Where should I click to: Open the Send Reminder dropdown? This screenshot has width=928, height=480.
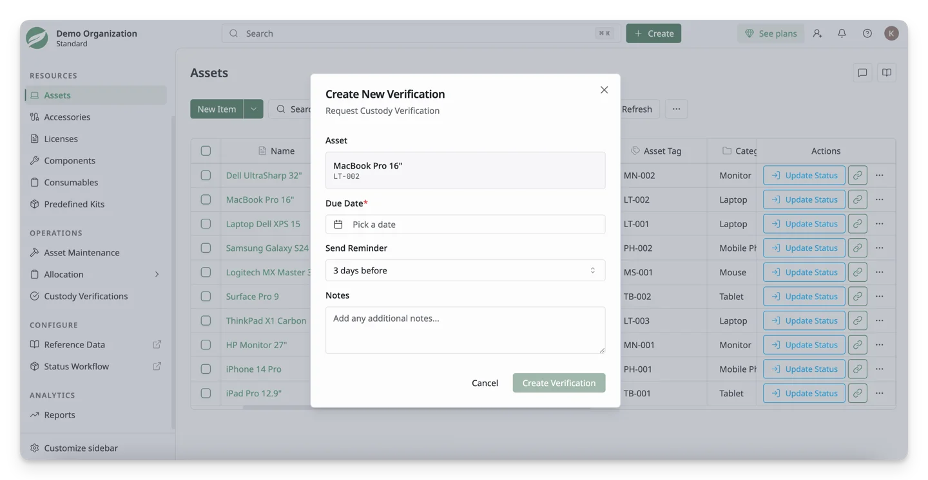coord(465,271)
